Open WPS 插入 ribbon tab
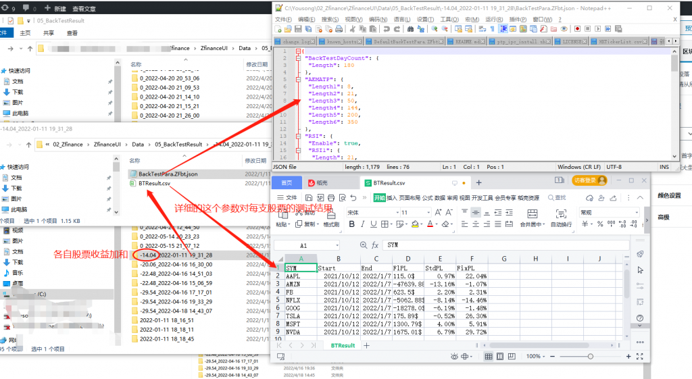The image size is (692, 379). (x=392, y=198)
